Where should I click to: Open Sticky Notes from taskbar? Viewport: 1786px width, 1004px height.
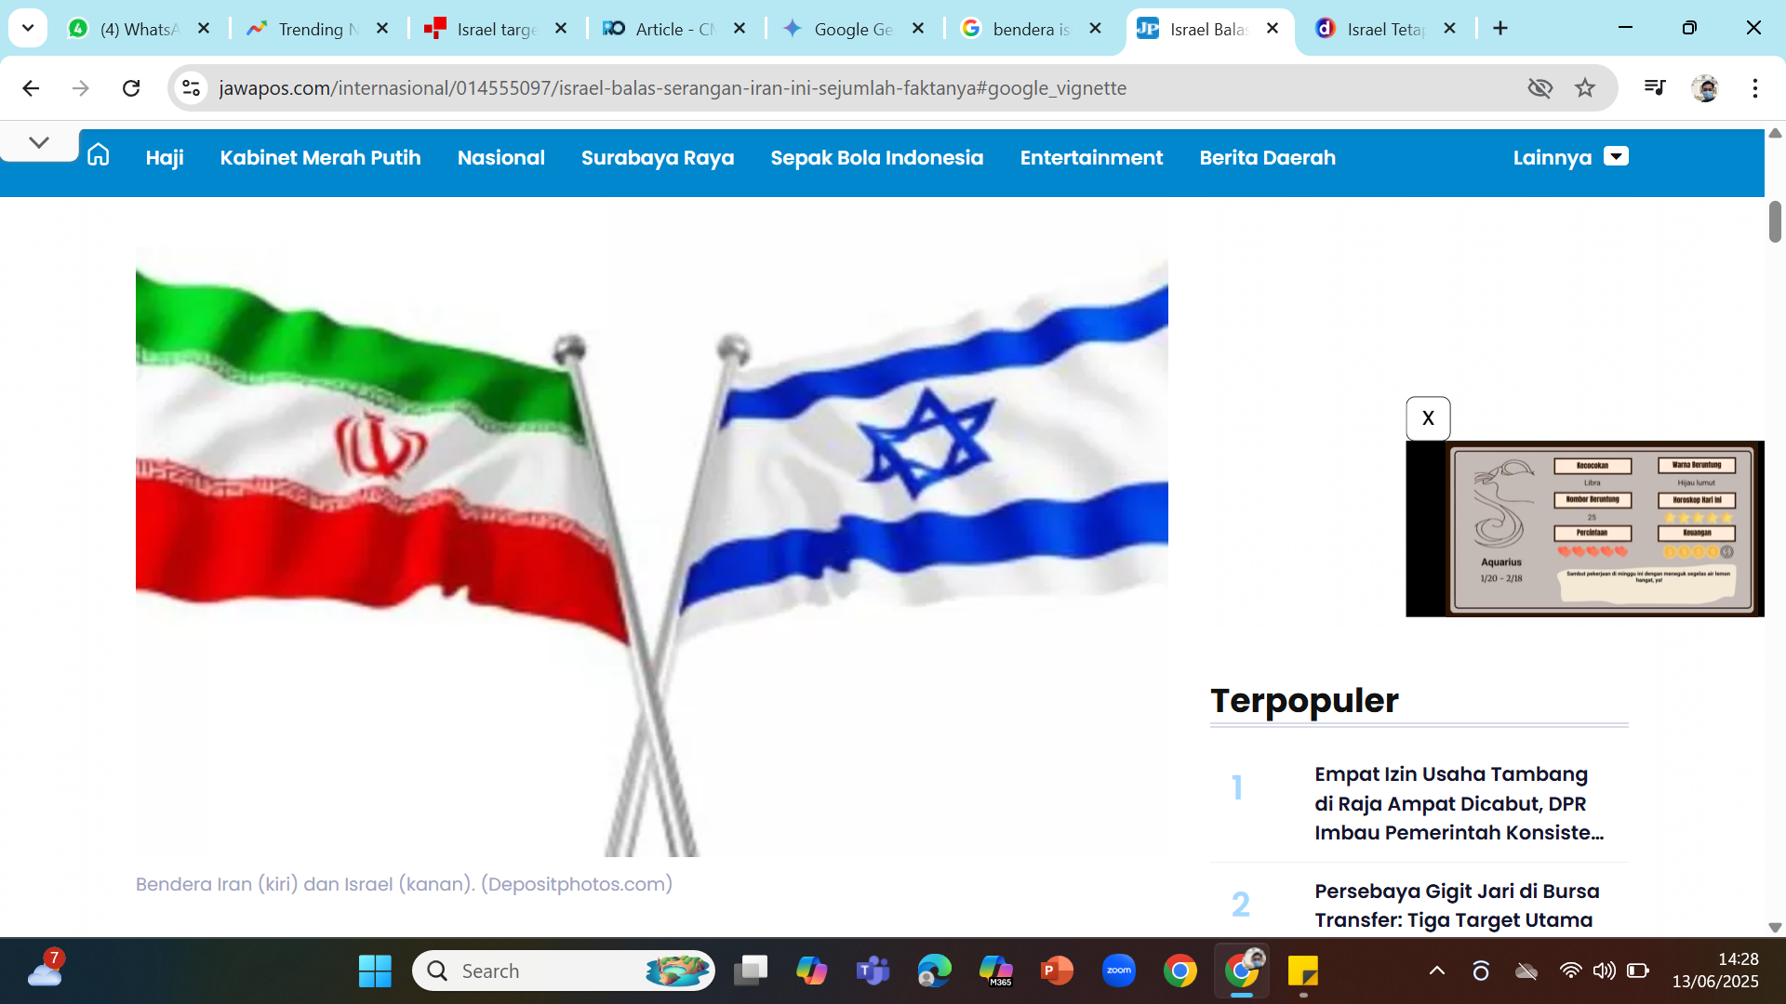click(1302, 971)
